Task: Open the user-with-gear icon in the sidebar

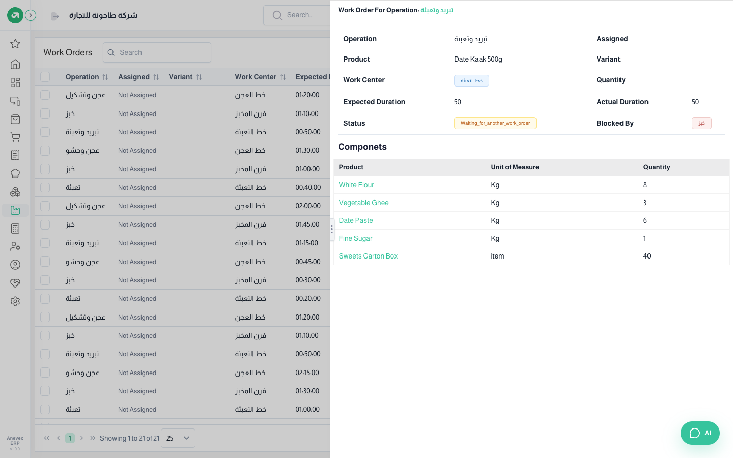Action: coord(15,246)
